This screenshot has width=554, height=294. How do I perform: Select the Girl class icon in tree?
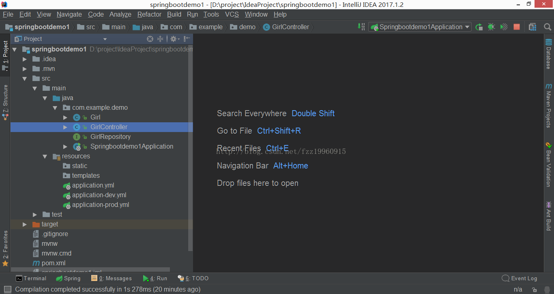76,117
